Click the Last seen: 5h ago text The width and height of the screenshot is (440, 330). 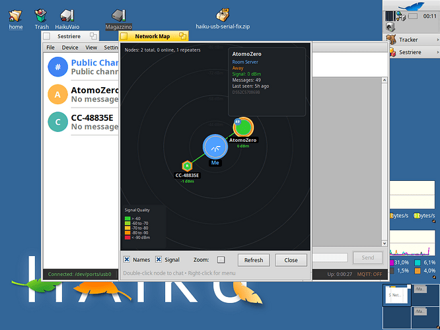coord(250,86)
